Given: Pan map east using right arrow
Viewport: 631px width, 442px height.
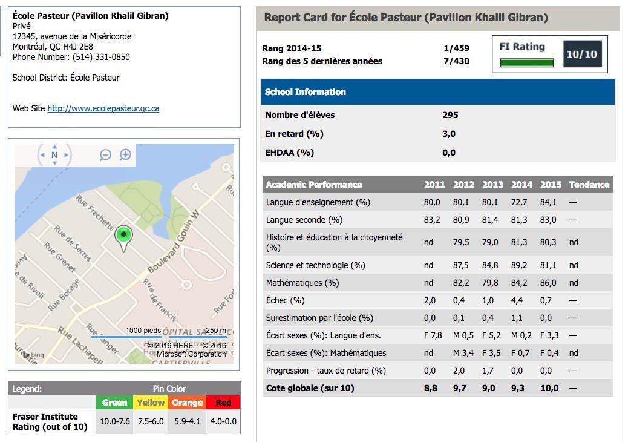Looking at the screenshot, I should point(67,156).
